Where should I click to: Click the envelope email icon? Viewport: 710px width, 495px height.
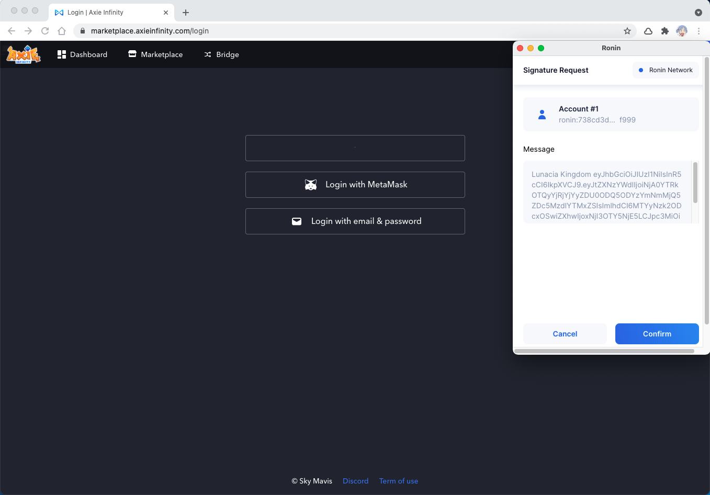297,221
